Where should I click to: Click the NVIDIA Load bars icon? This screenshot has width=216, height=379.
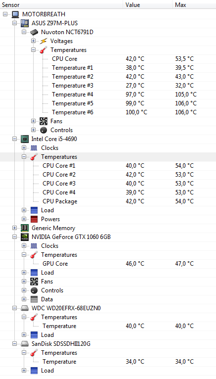tap(34, 273)
